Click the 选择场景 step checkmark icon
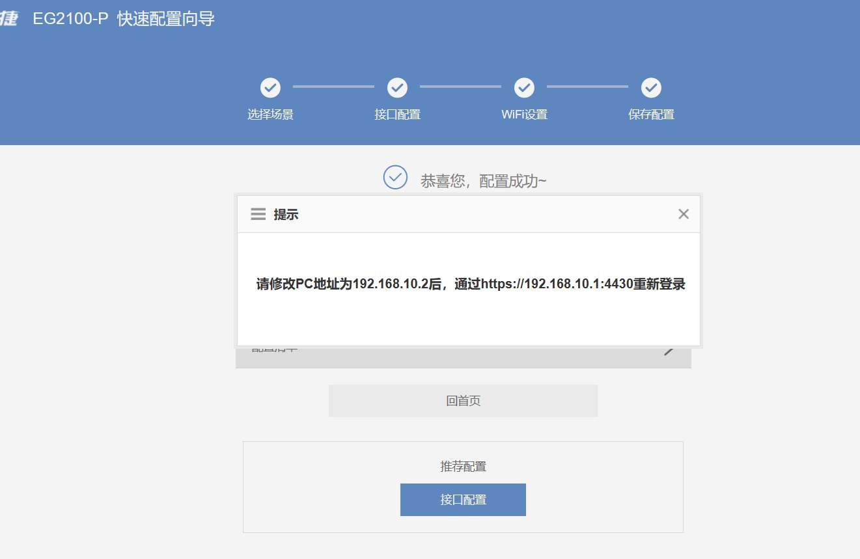The width and height of the screenshot is (860, 559). [x=270, y=87]
